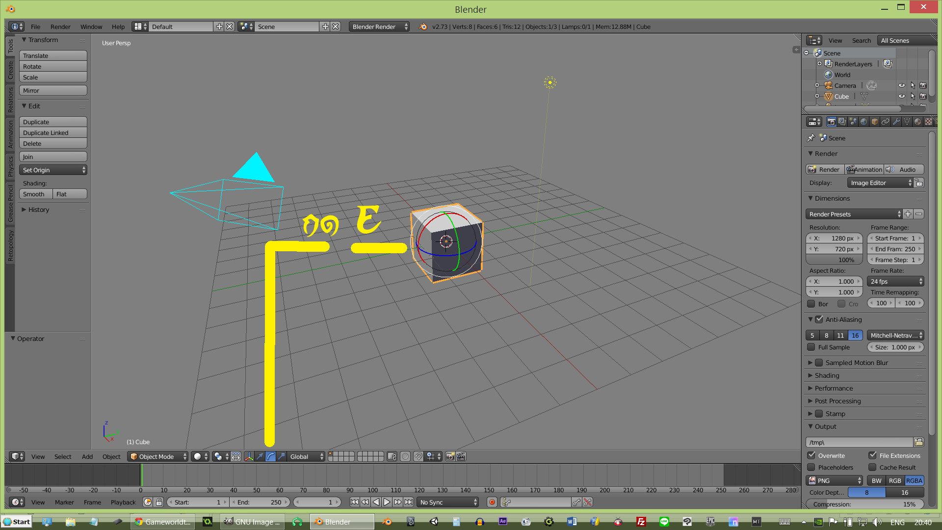This screenshot has width=942, height=530.
Task: Open the Material sphere properties tab
Action: (x=918, y=122)
